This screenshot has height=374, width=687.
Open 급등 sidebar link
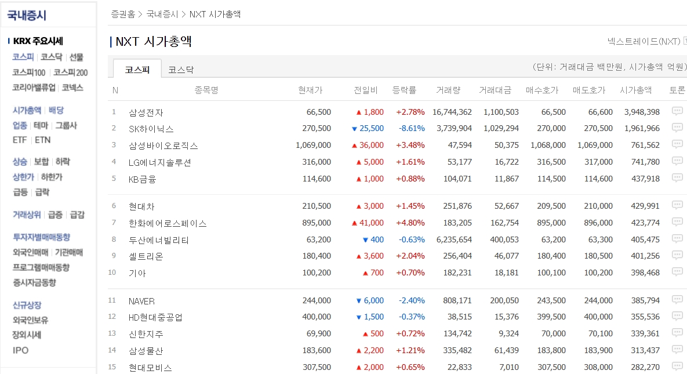[x=20, y=192]
